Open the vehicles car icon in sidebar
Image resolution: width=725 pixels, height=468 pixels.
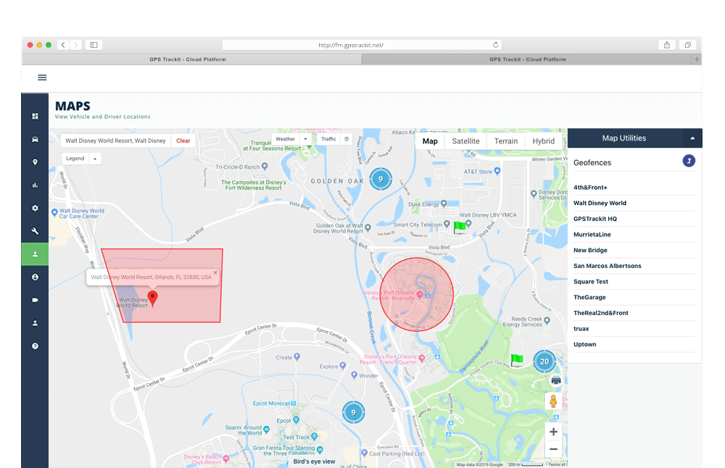pyautogui.click(x=35, y=139)
